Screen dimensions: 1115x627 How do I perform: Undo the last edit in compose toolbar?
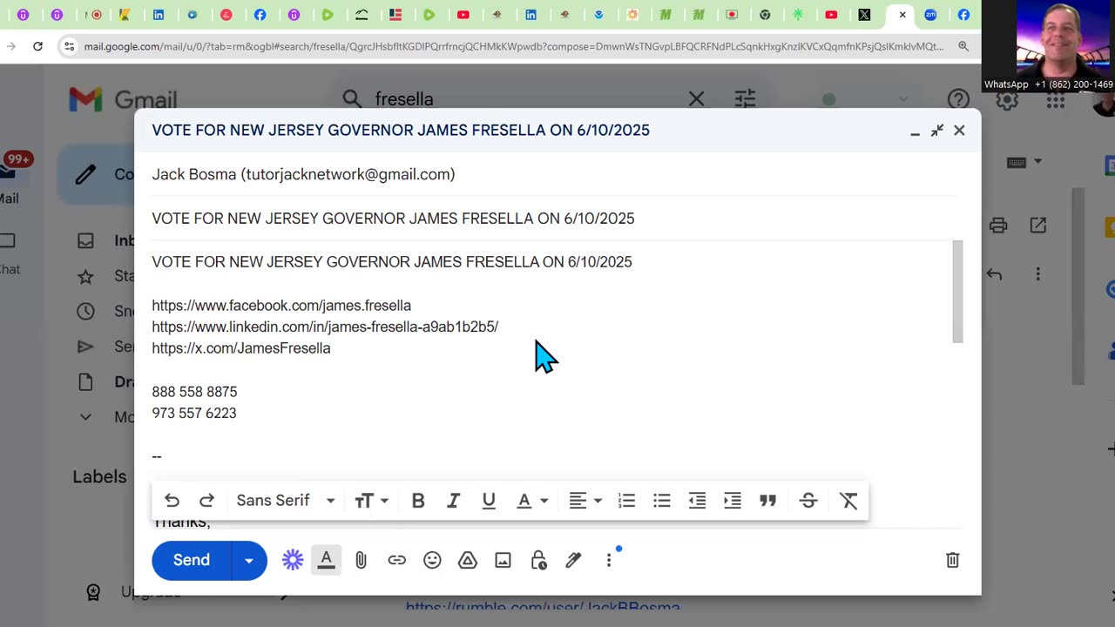[x=172, y=501]
